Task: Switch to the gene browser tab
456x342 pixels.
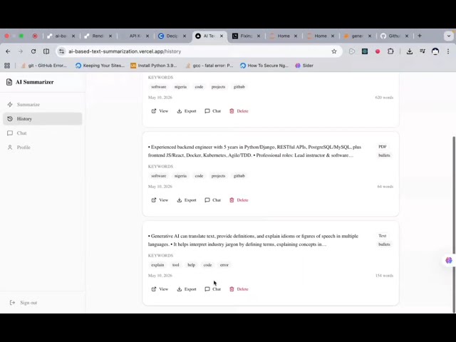Action: (357, 36)
